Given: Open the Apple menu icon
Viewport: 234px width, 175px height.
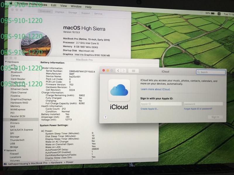Looking at the screenshot, I should tap(11, 3).
